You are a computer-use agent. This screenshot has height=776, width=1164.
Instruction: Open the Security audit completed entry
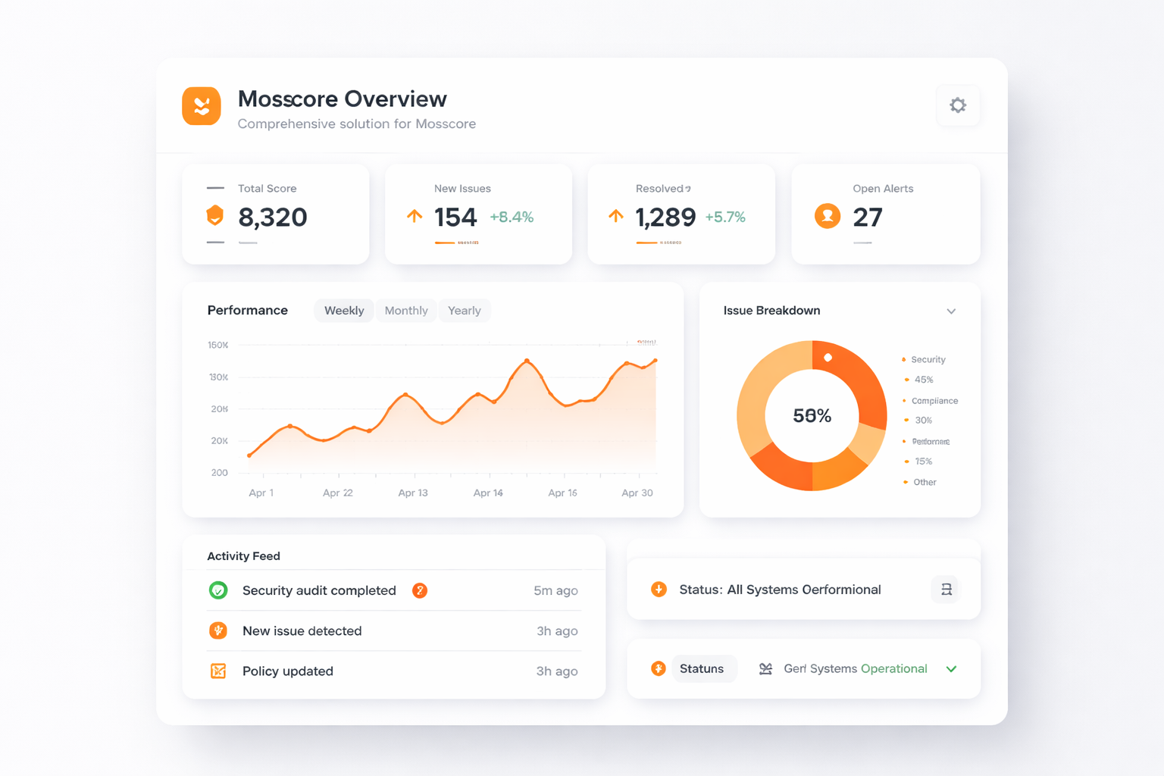(x=319, y=590)
